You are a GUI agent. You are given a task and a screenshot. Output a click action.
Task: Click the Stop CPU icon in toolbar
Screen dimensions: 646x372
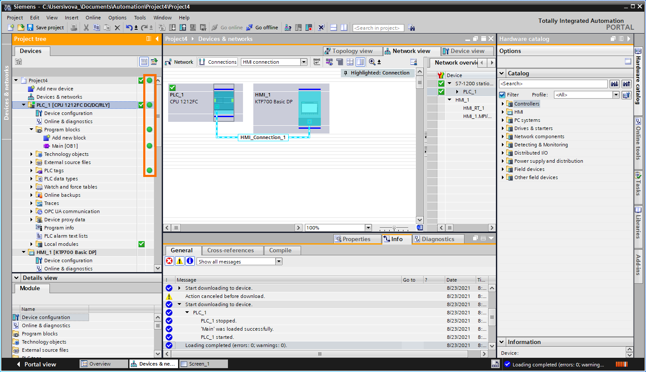(x=308, y=28)
